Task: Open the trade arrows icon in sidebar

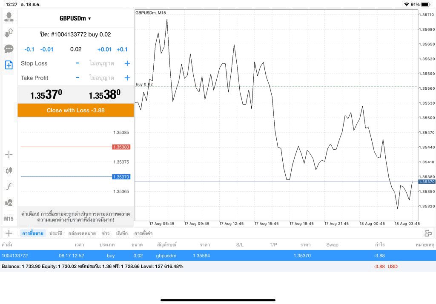Action: coord(9,33)
